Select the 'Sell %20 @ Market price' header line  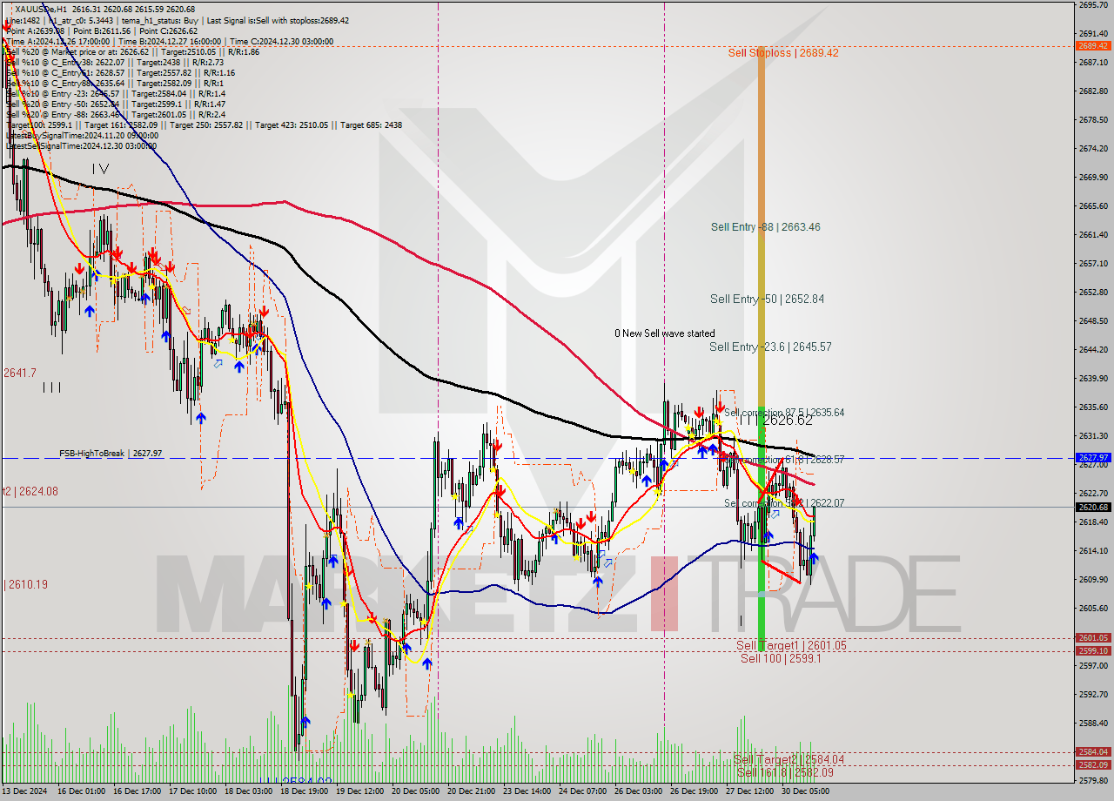point(132,51)
